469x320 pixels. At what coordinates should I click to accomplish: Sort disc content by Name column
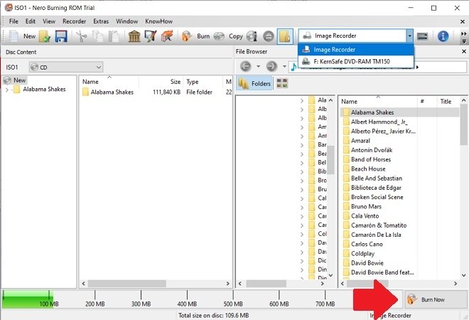pos(109,81)
